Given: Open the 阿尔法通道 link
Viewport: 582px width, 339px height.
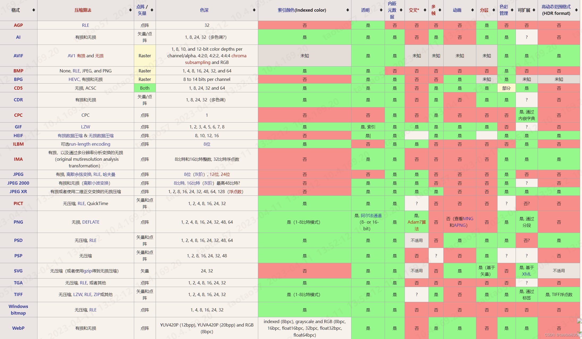Looking at the screenshot, I should pos(371,215).
